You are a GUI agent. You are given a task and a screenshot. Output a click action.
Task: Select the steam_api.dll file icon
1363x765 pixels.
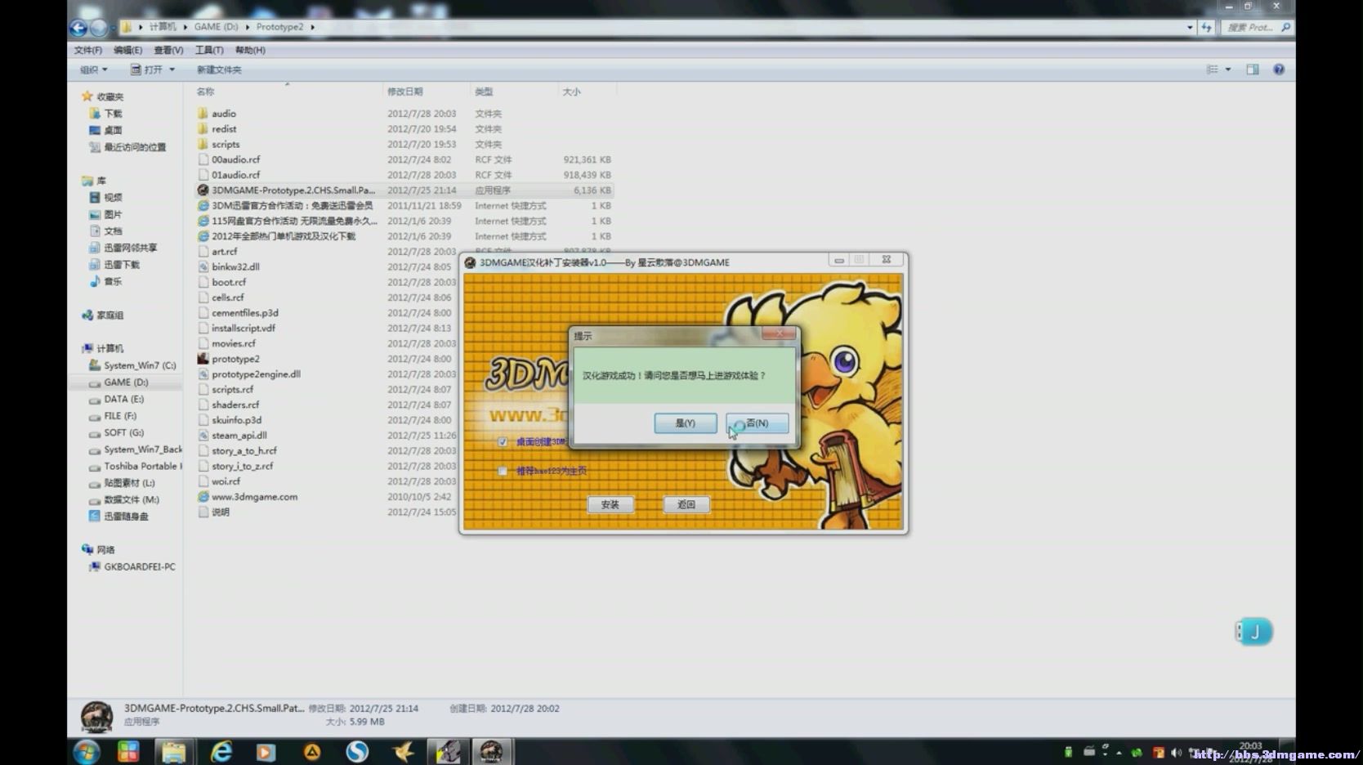[x=203, y=436]
